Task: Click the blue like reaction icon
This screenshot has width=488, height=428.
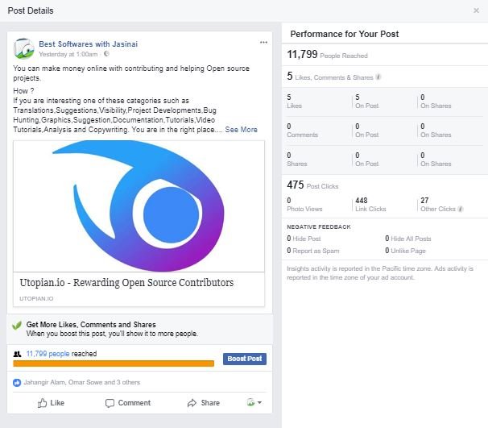Action: pyautogui.click(x=17, y=383)
